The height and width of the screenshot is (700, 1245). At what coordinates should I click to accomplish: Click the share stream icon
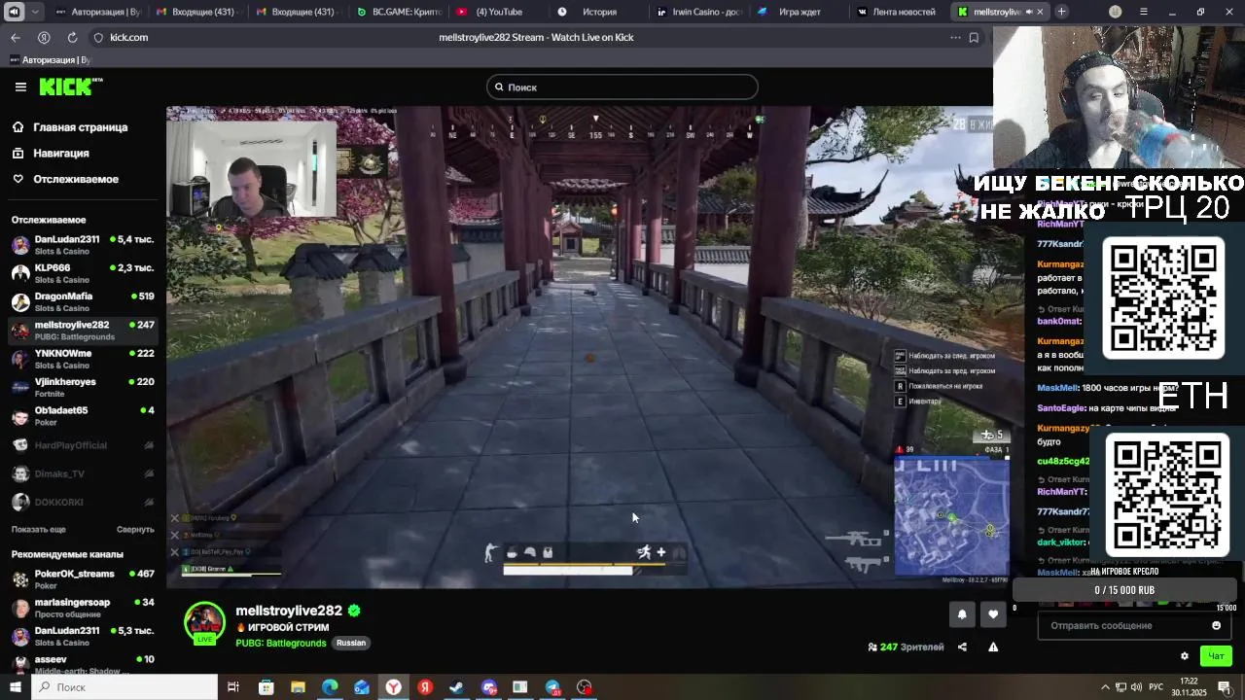(x=962, y=647)
